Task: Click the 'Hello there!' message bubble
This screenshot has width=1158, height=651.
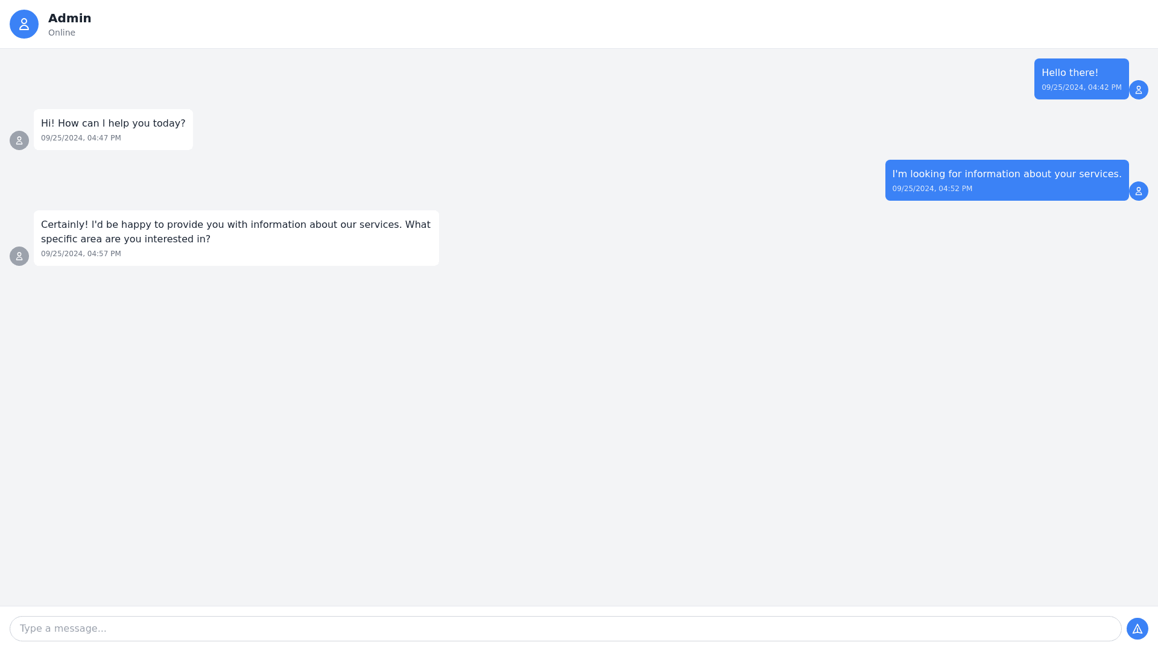Action: [1081, 79]
